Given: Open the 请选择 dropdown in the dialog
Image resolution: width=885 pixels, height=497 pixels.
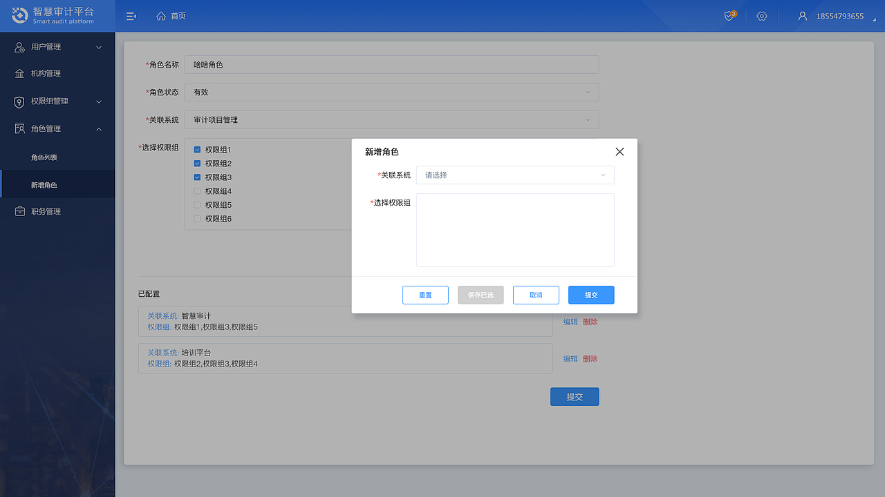Looking at the screenshot, I should click(514, 175).
